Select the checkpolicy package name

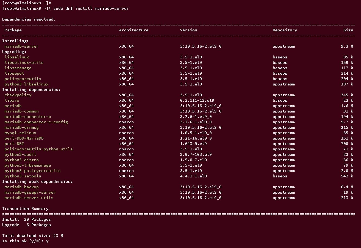click(x=18, y=95)
